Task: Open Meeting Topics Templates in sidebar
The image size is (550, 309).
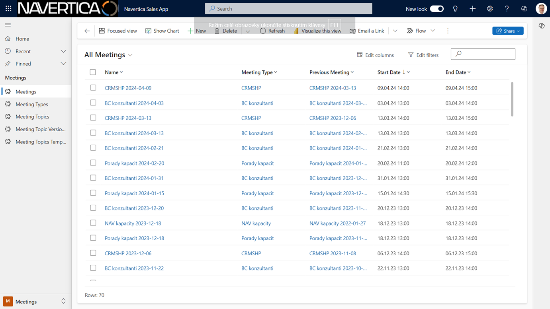Action: 35,142
